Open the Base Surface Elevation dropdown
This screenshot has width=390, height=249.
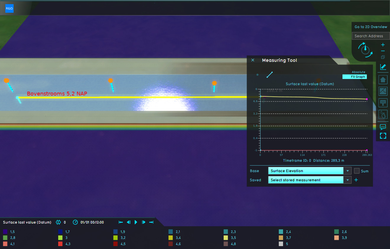[309, 171]
